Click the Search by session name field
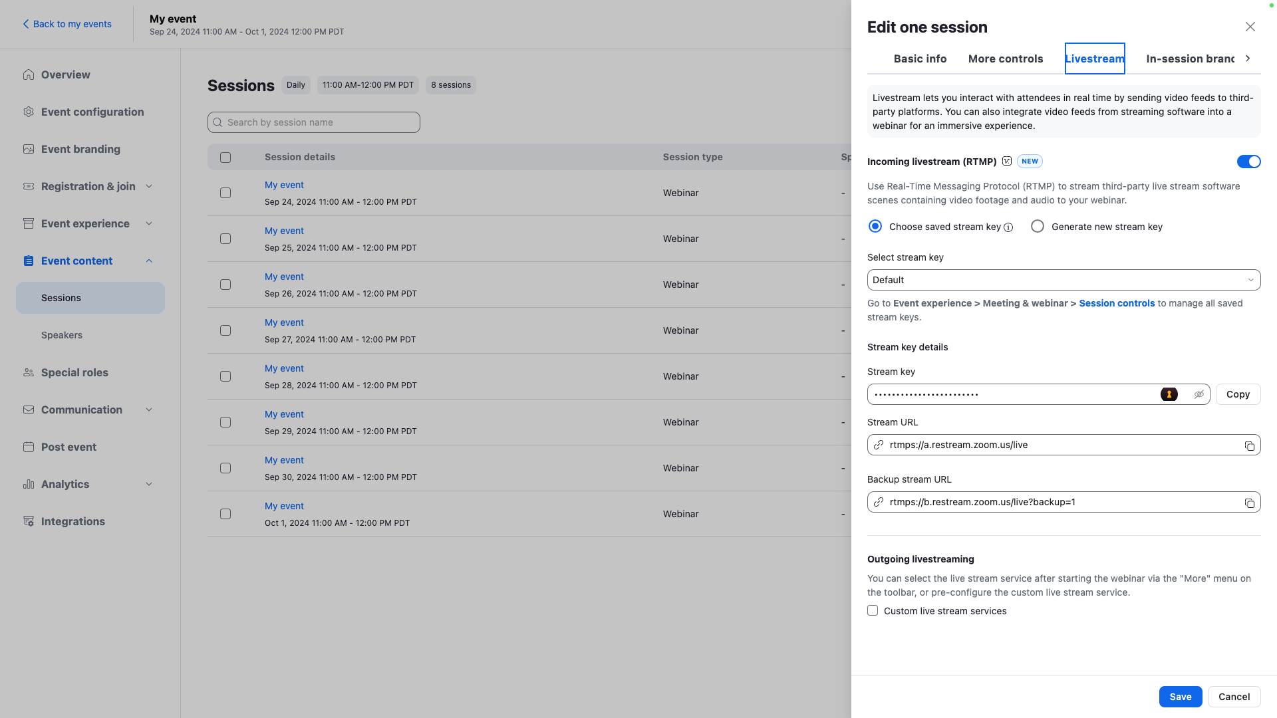The height and width of the screenshot is (718, 1277). pos(314,122)
